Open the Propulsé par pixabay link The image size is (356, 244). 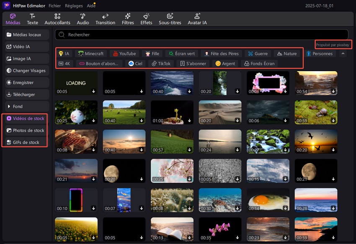pos(333,44)
